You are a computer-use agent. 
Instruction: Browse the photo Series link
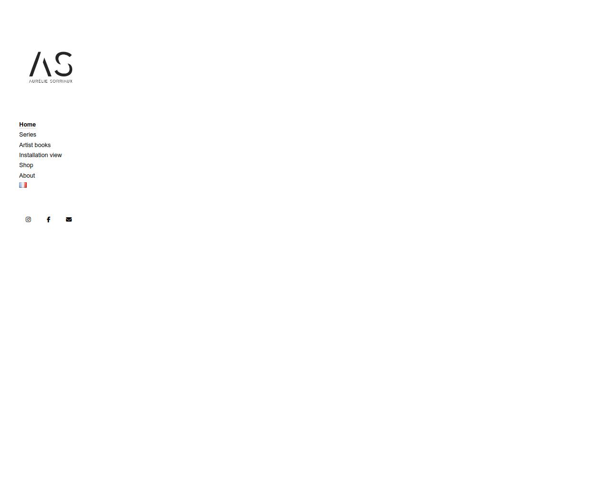[28, 135]
